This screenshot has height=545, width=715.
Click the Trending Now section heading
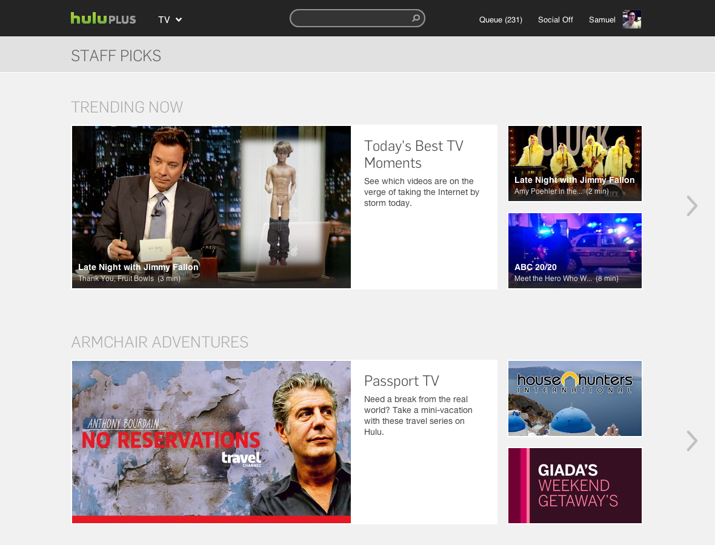[x=127, y=107]
